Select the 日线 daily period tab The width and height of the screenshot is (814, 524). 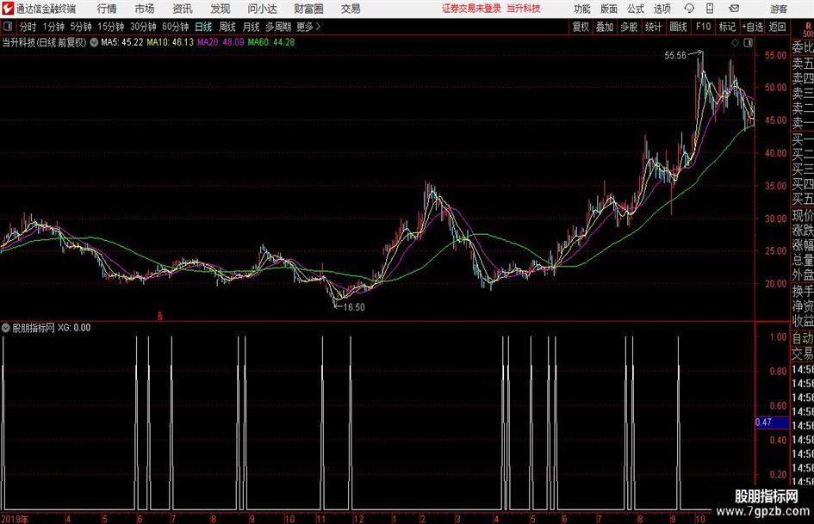click(203, 27)
